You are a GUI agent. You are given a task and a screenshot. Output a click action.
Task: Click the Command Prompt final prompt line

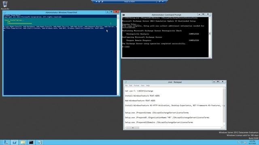click(x=126, y=47)
